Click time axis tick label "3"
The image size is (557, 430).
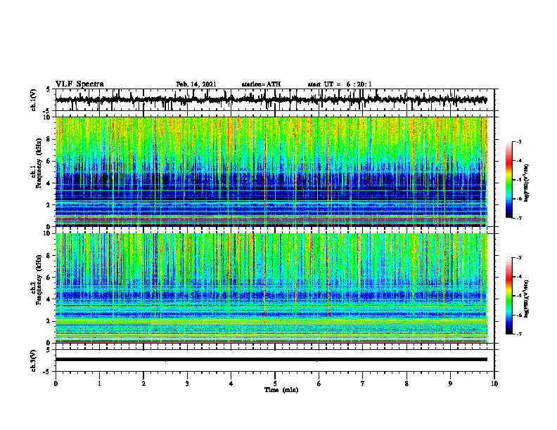[x=187, y=384]
